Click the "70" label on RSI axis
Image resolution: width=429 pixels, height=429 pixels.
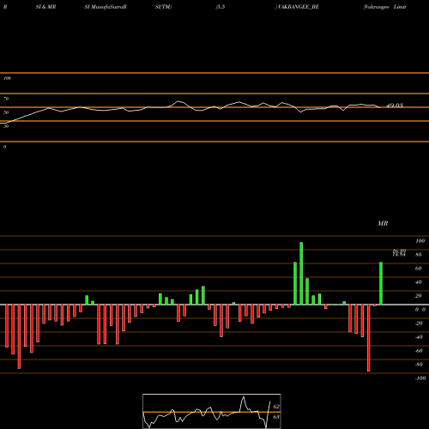[6, 99]
